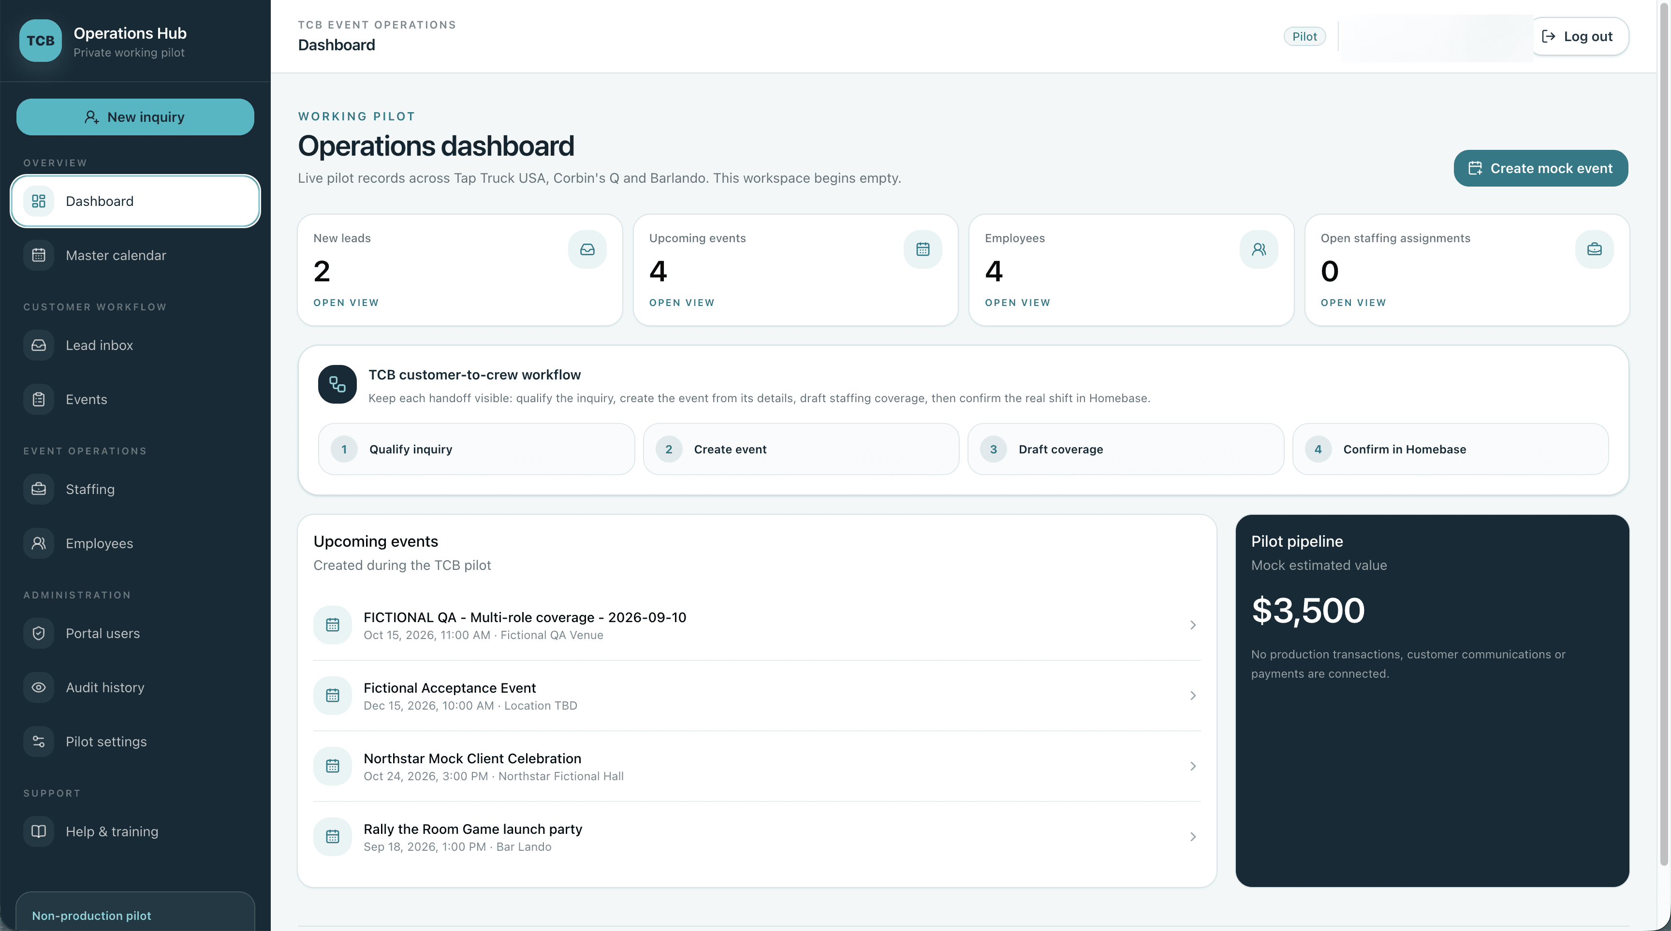This screenshot has height=931, width=1671.
Task: Expand the FICTIONAL QA Multi-role coverage chevron
Action: pos(1192,625)
